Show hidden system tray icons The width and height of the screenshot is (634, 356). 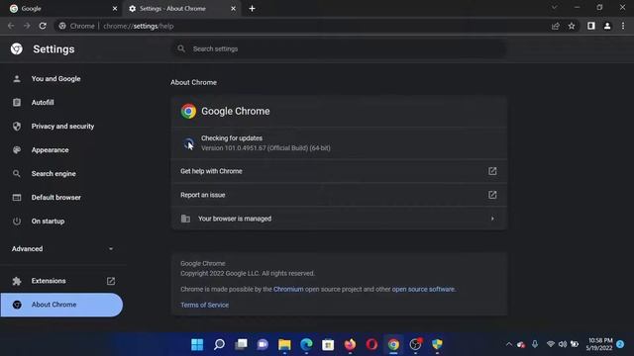tap(508, 344)
